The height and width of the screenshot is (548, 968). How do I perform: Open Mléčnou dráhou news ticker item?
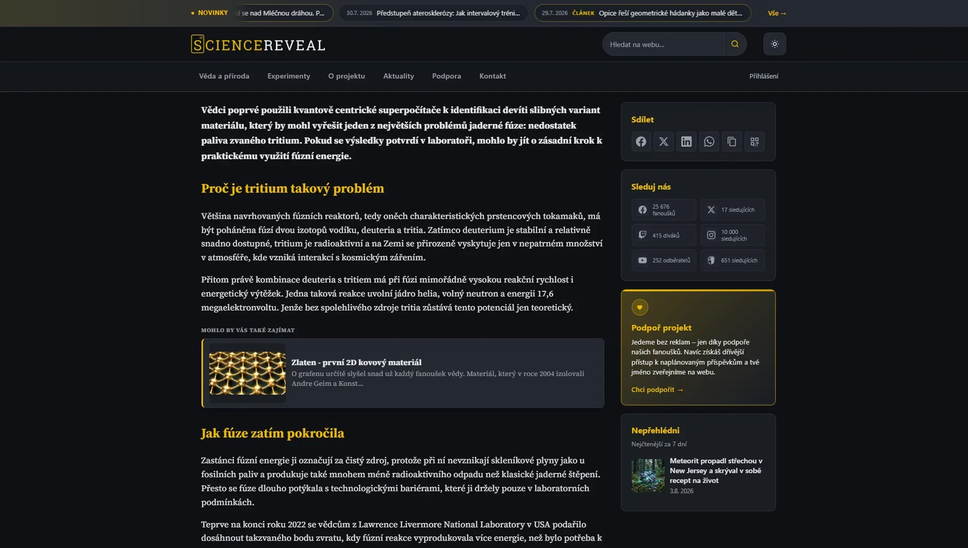click(x=283, y=13)
